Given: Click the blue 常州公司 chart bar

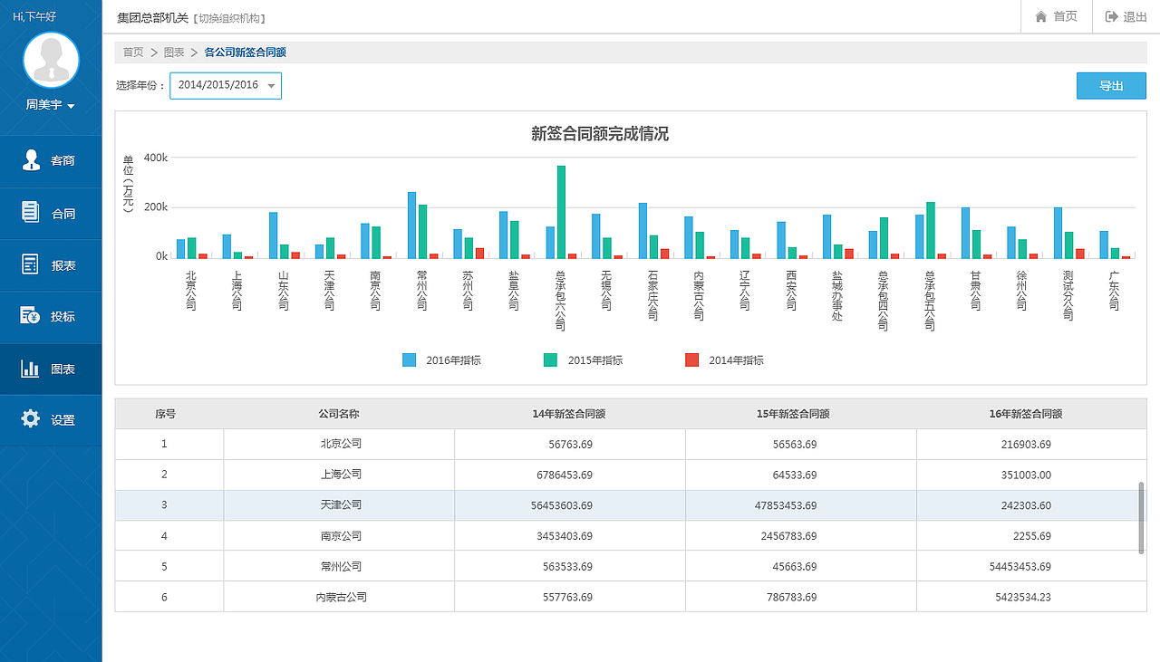Looking at the screenshot, I should pos(411,225).
